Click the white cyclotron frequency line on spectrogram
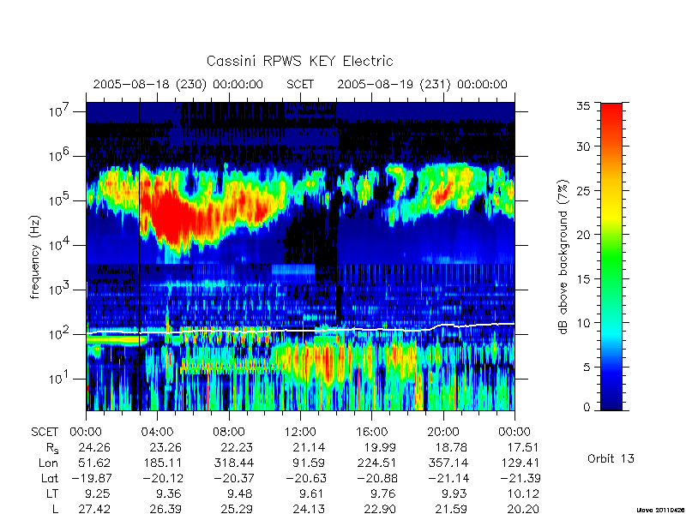 (300, 331)
